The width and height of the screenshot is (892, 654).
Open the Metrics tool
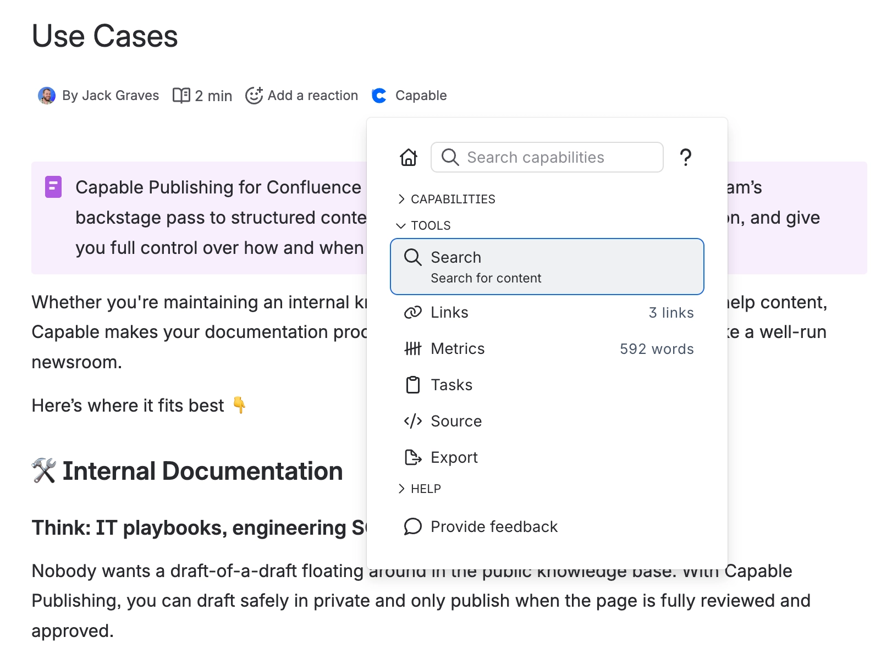pos(458,348)
